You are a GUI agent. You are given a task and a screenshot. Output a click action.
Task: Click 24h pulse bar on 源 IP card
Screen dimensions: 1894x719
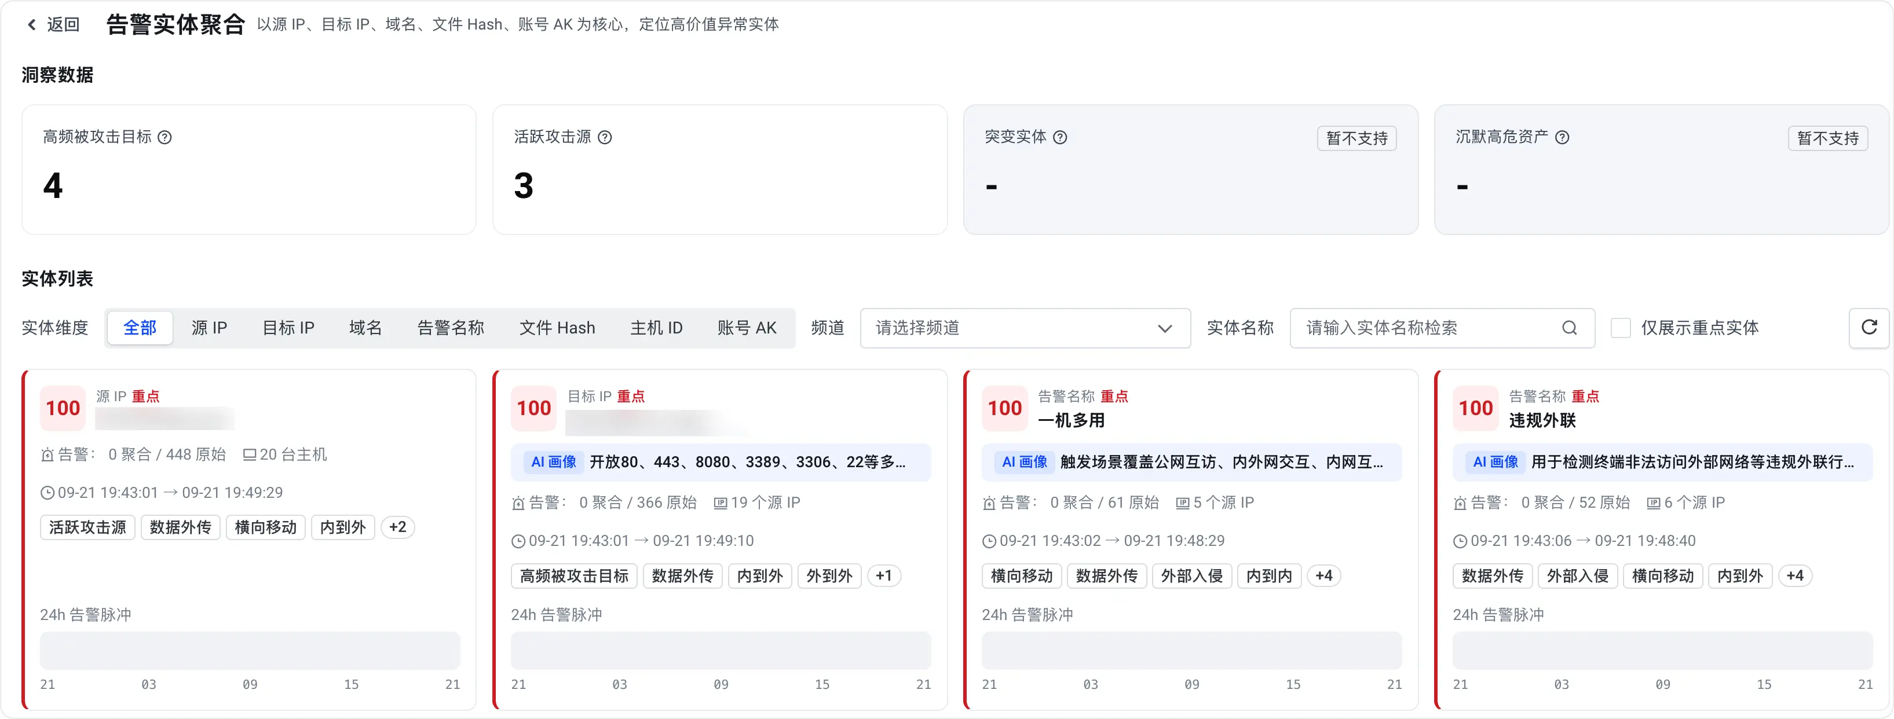click(x=250, y=651)
